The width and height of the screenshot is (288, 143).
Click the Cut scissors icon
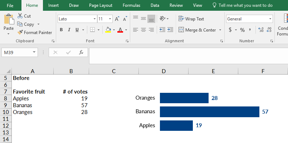pyautogui.click(x=20, y=16)
